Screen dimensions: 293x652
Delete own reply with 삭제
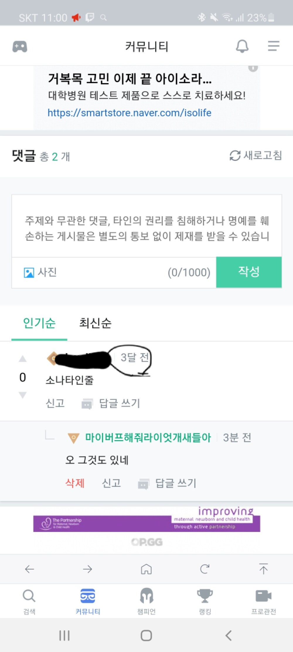[75, 483]
